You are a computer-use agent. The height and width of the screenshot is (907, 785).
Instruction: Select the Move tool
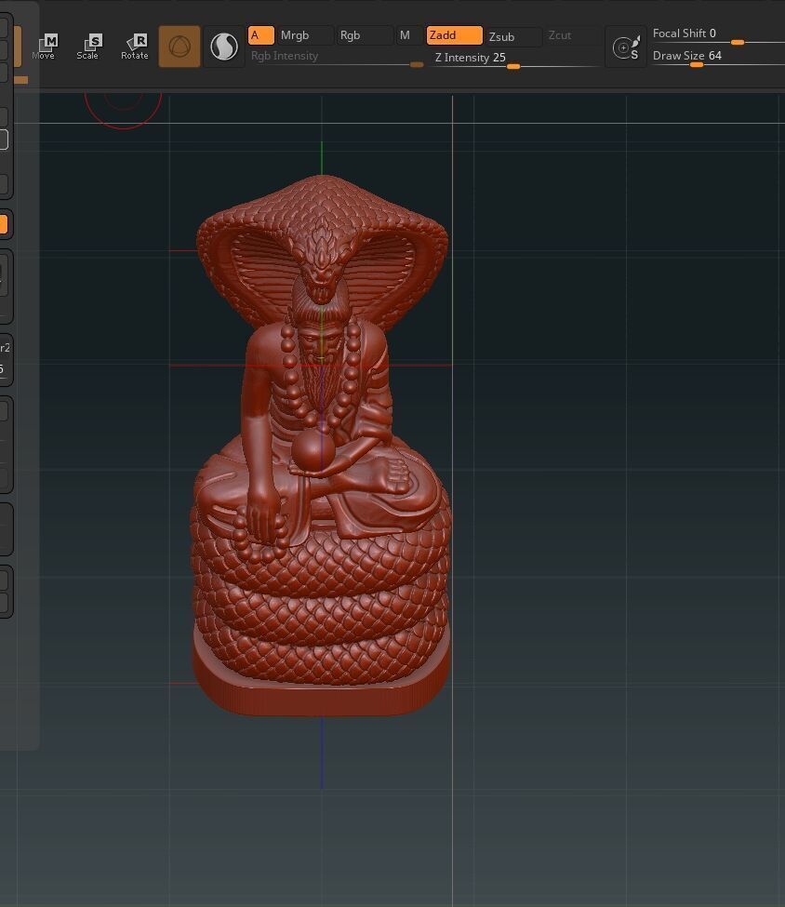46,47
